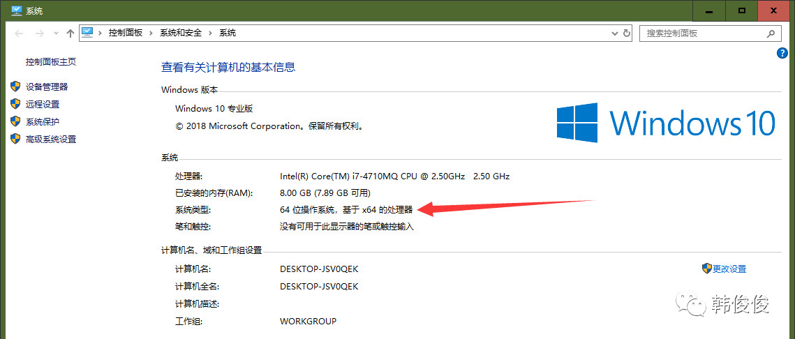Click the 计算机全名 value DESKTOP-JSV0QEK
The image size is (795, 339).
point(319,286)
